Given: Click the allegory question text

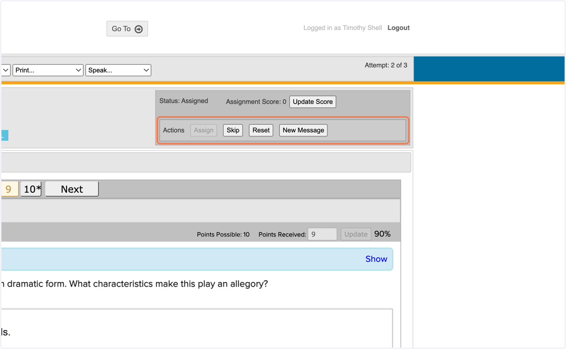Looking at the screenshot, I should point(134,284).
